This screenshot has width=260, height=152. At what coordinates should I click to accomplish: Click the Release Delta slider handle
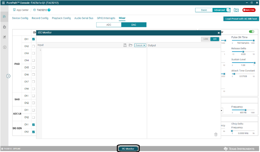pyautogui.click(x=243, y=52)
